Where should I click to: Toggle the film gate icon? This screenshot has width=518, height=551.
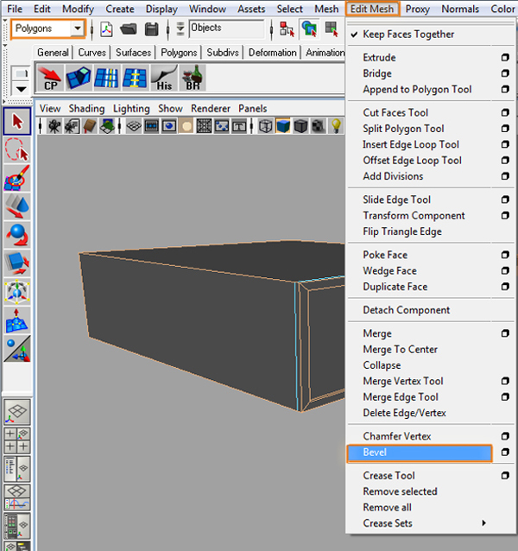click(151, 126)
